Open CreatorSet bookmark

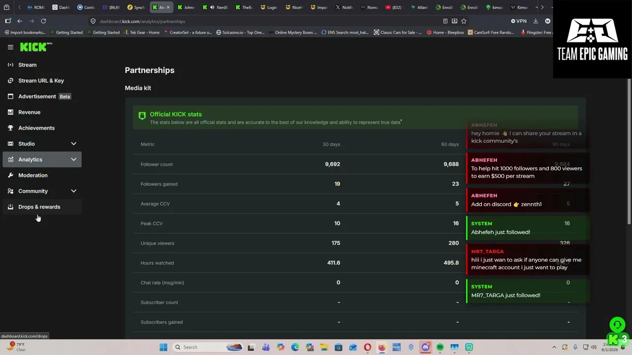[x=187, y=33]
